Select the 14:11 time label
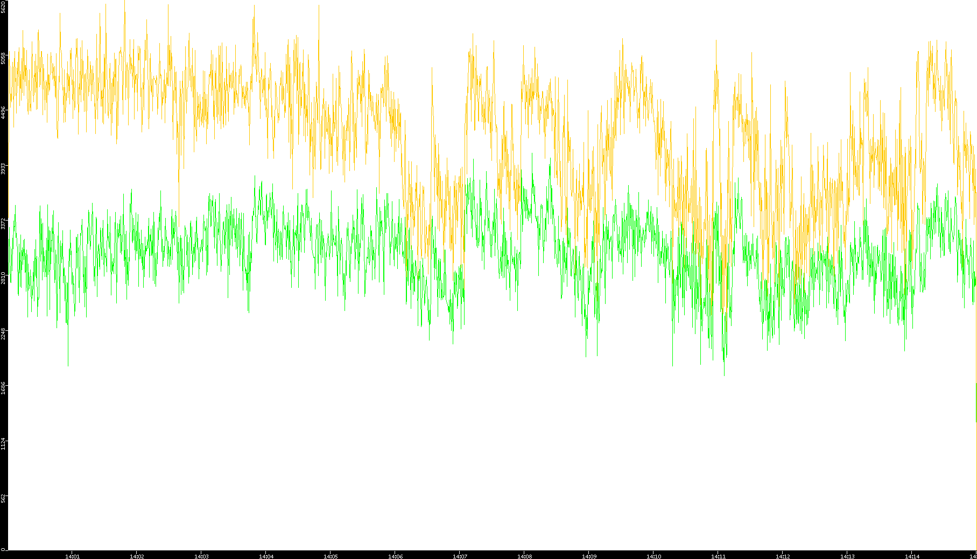The image size is (977, 559). pyautogui.click(x=718, y=556)
